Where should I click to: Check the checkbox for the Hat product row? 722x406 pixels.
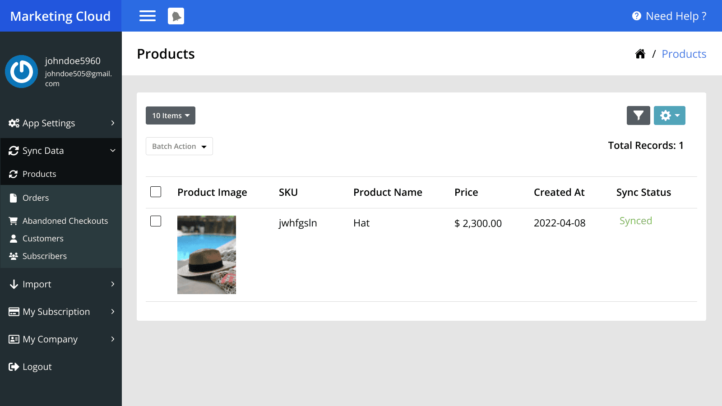155,221
